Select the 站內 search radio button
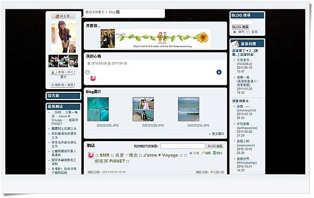This screenshot has height=198, width=314. coord(234,32)
